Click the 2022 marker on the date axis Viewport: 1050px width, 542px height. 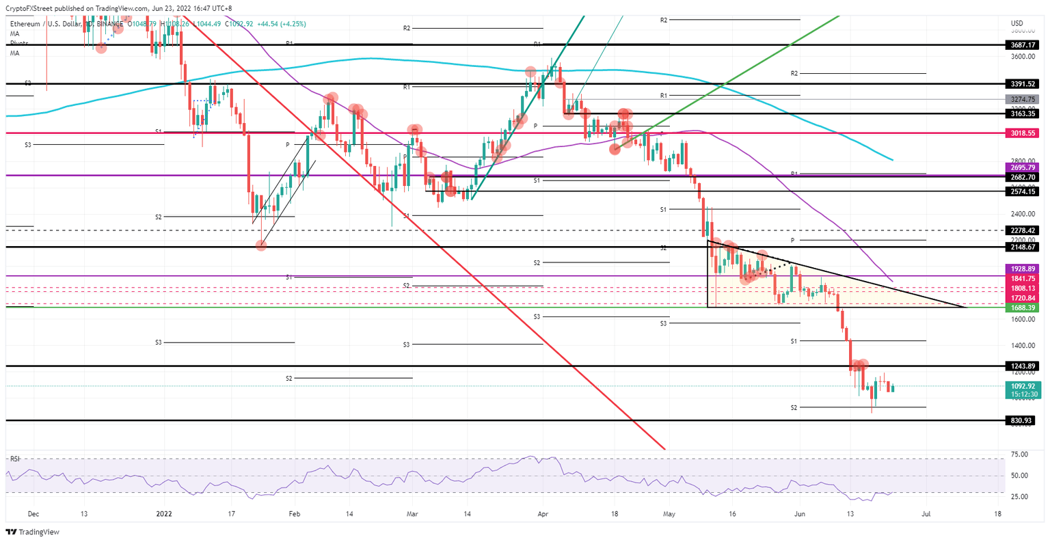(x=163, y=513)
